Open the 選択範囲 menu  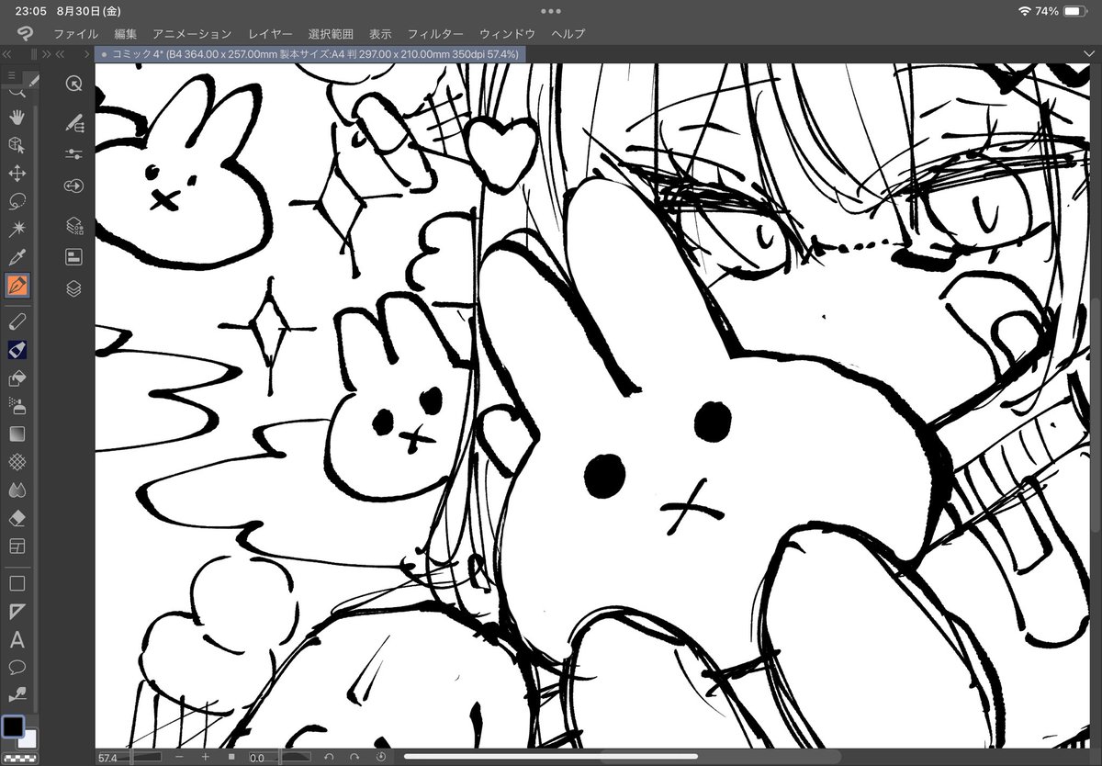[x=332, y=33]
